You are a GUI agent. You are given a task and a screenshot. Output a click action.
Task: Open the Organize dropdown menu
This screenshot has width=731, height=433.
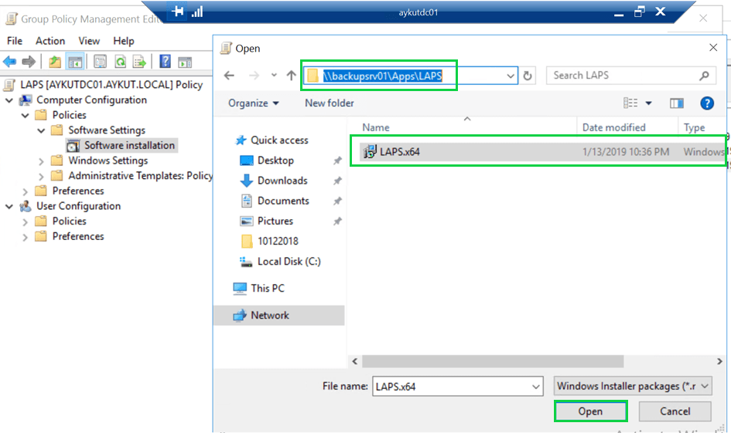pyautogui.click(x=254, y=103)
